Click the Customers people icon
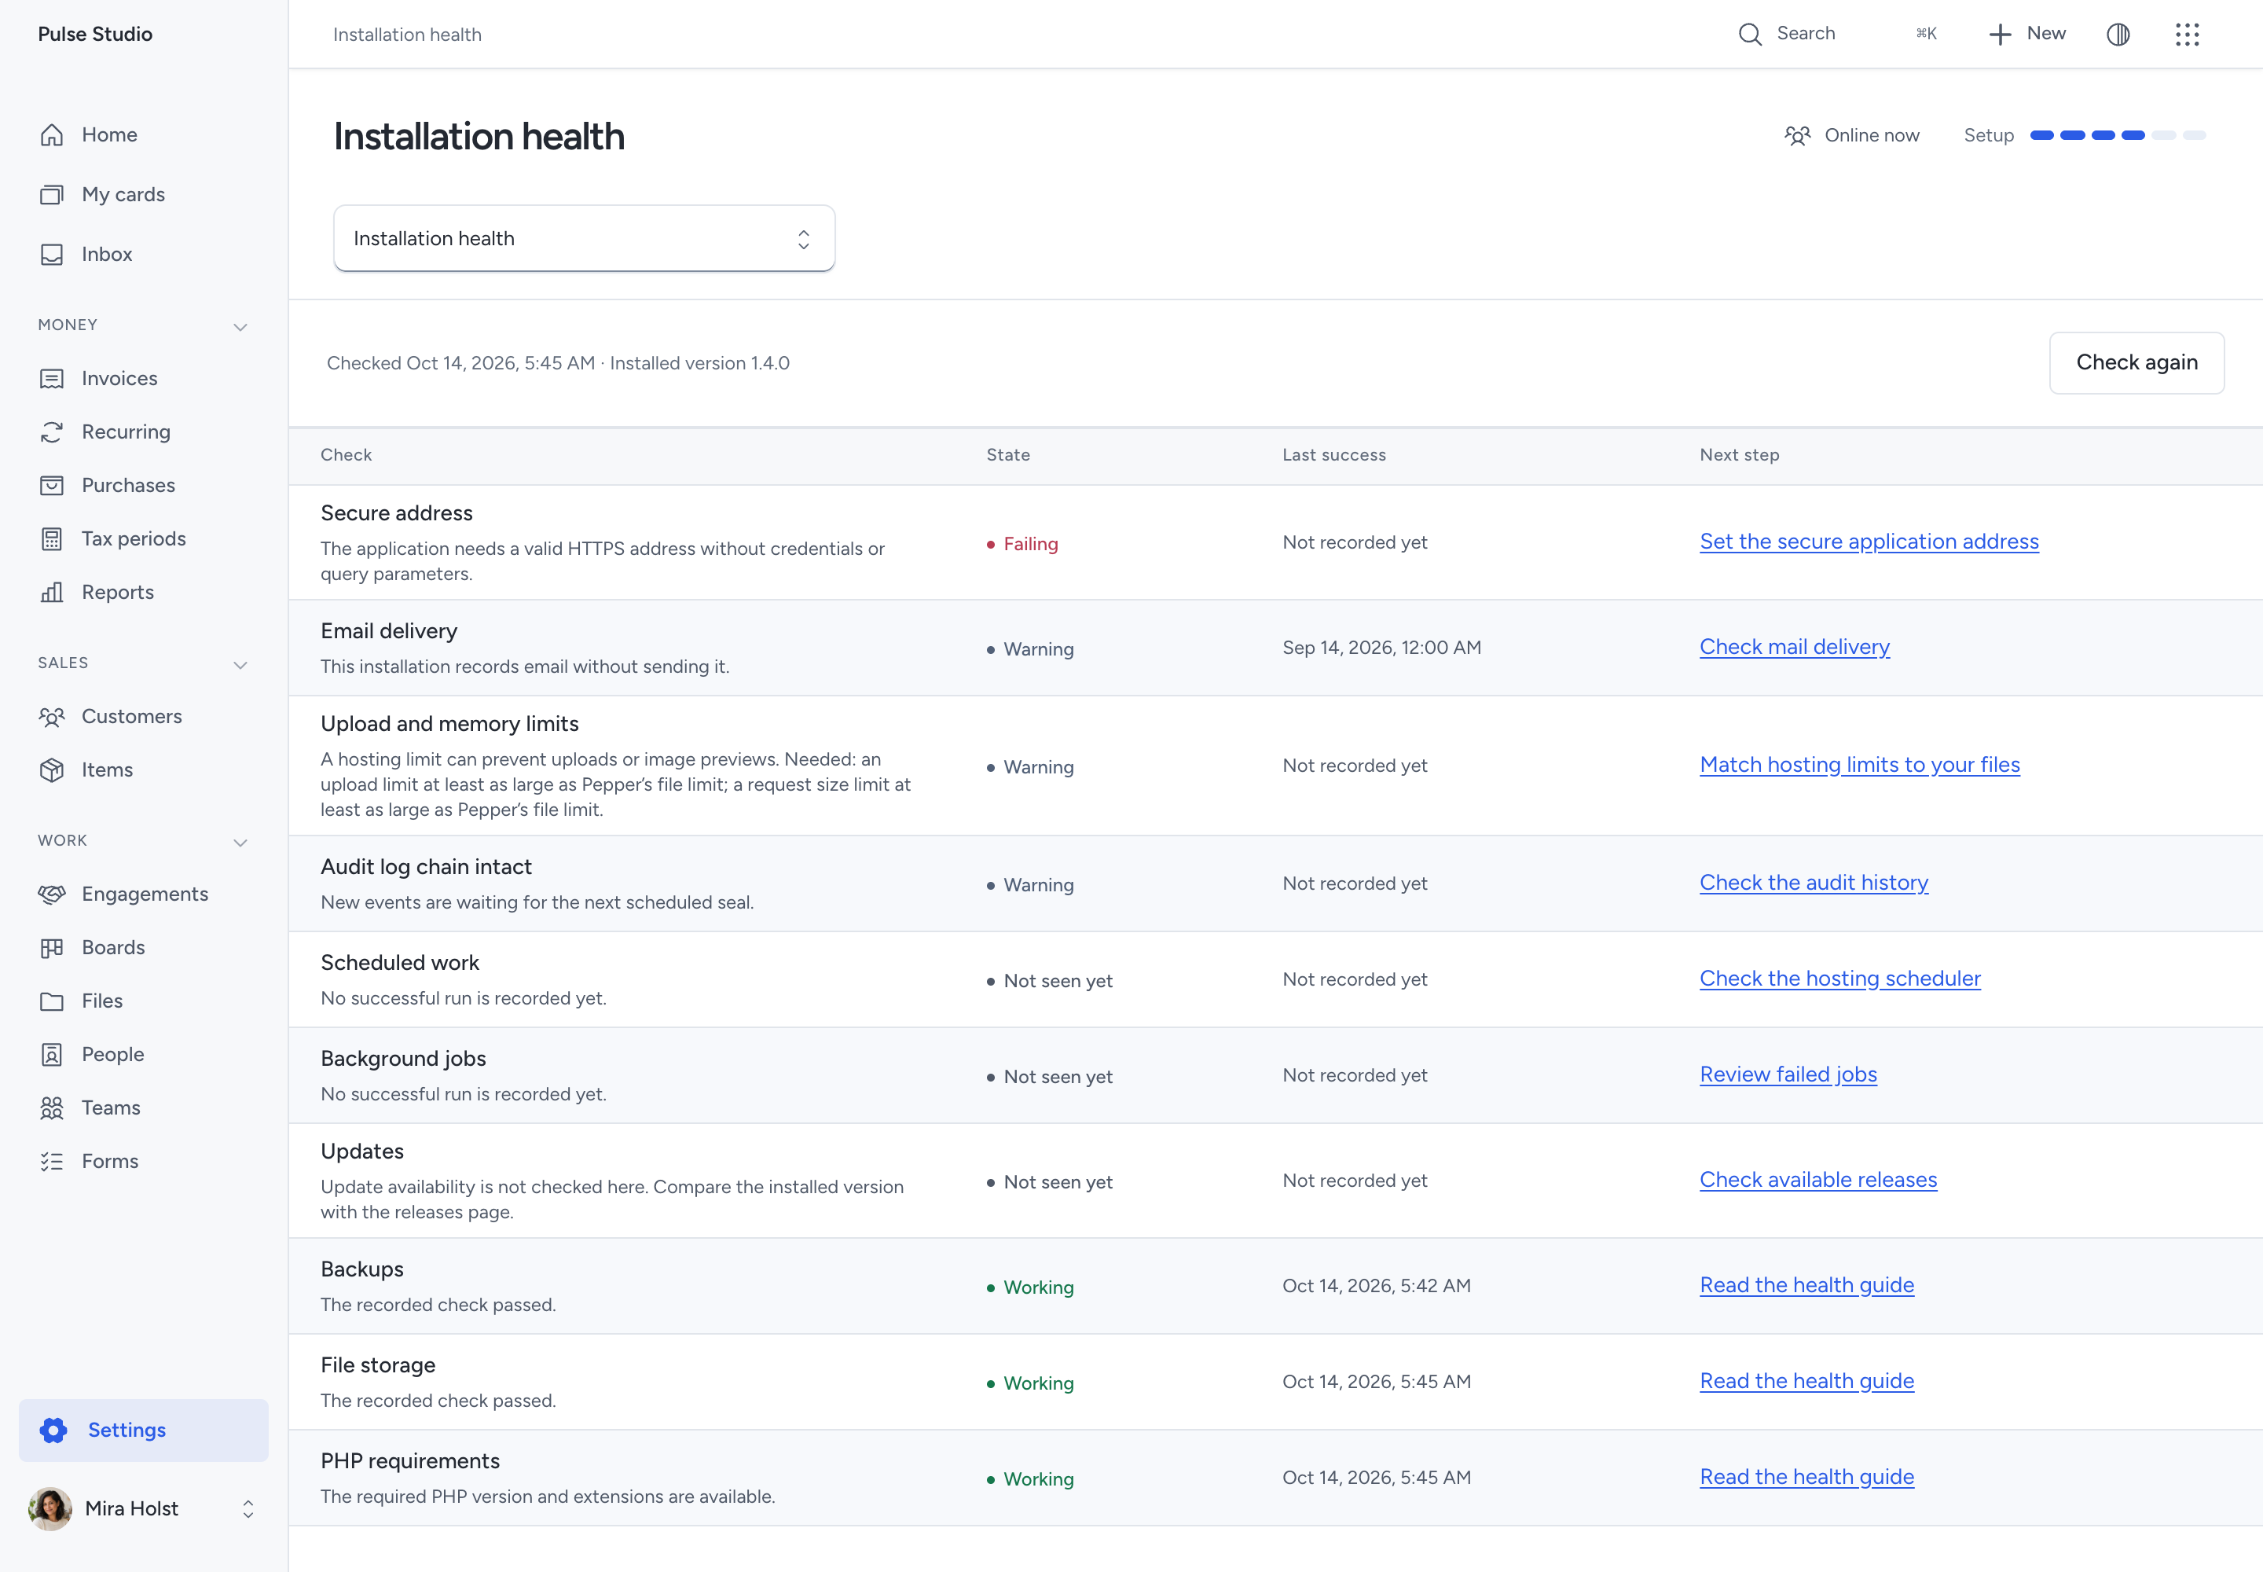The width and height of the screenshot is (2263, 1572). [x=51, y=716]
